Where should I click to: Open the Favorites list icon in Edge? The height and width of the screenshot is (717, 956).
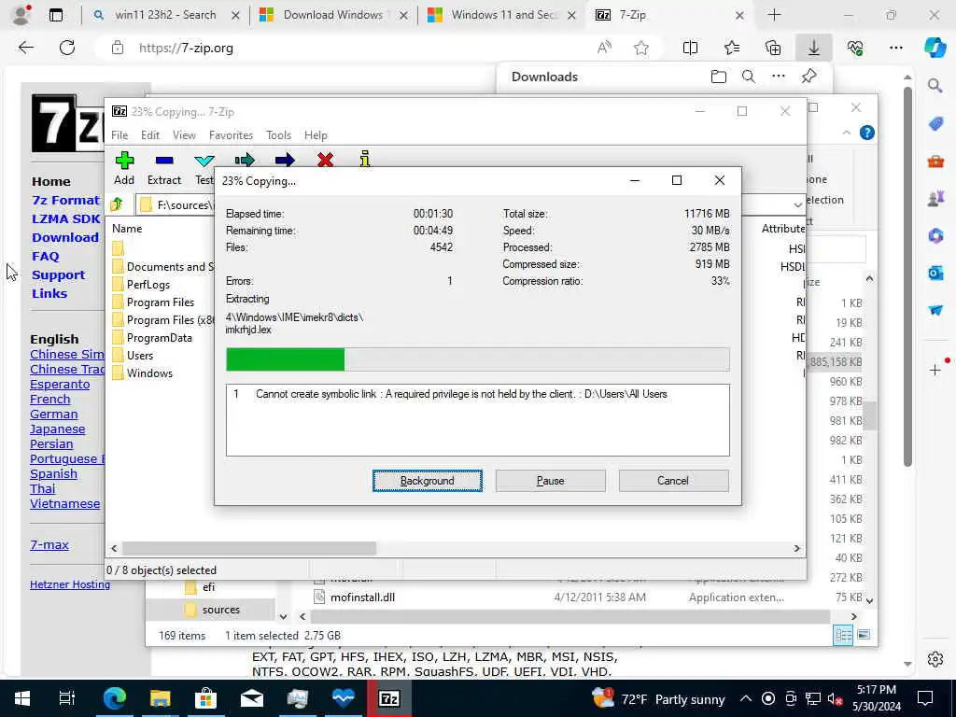click(732, 48)
